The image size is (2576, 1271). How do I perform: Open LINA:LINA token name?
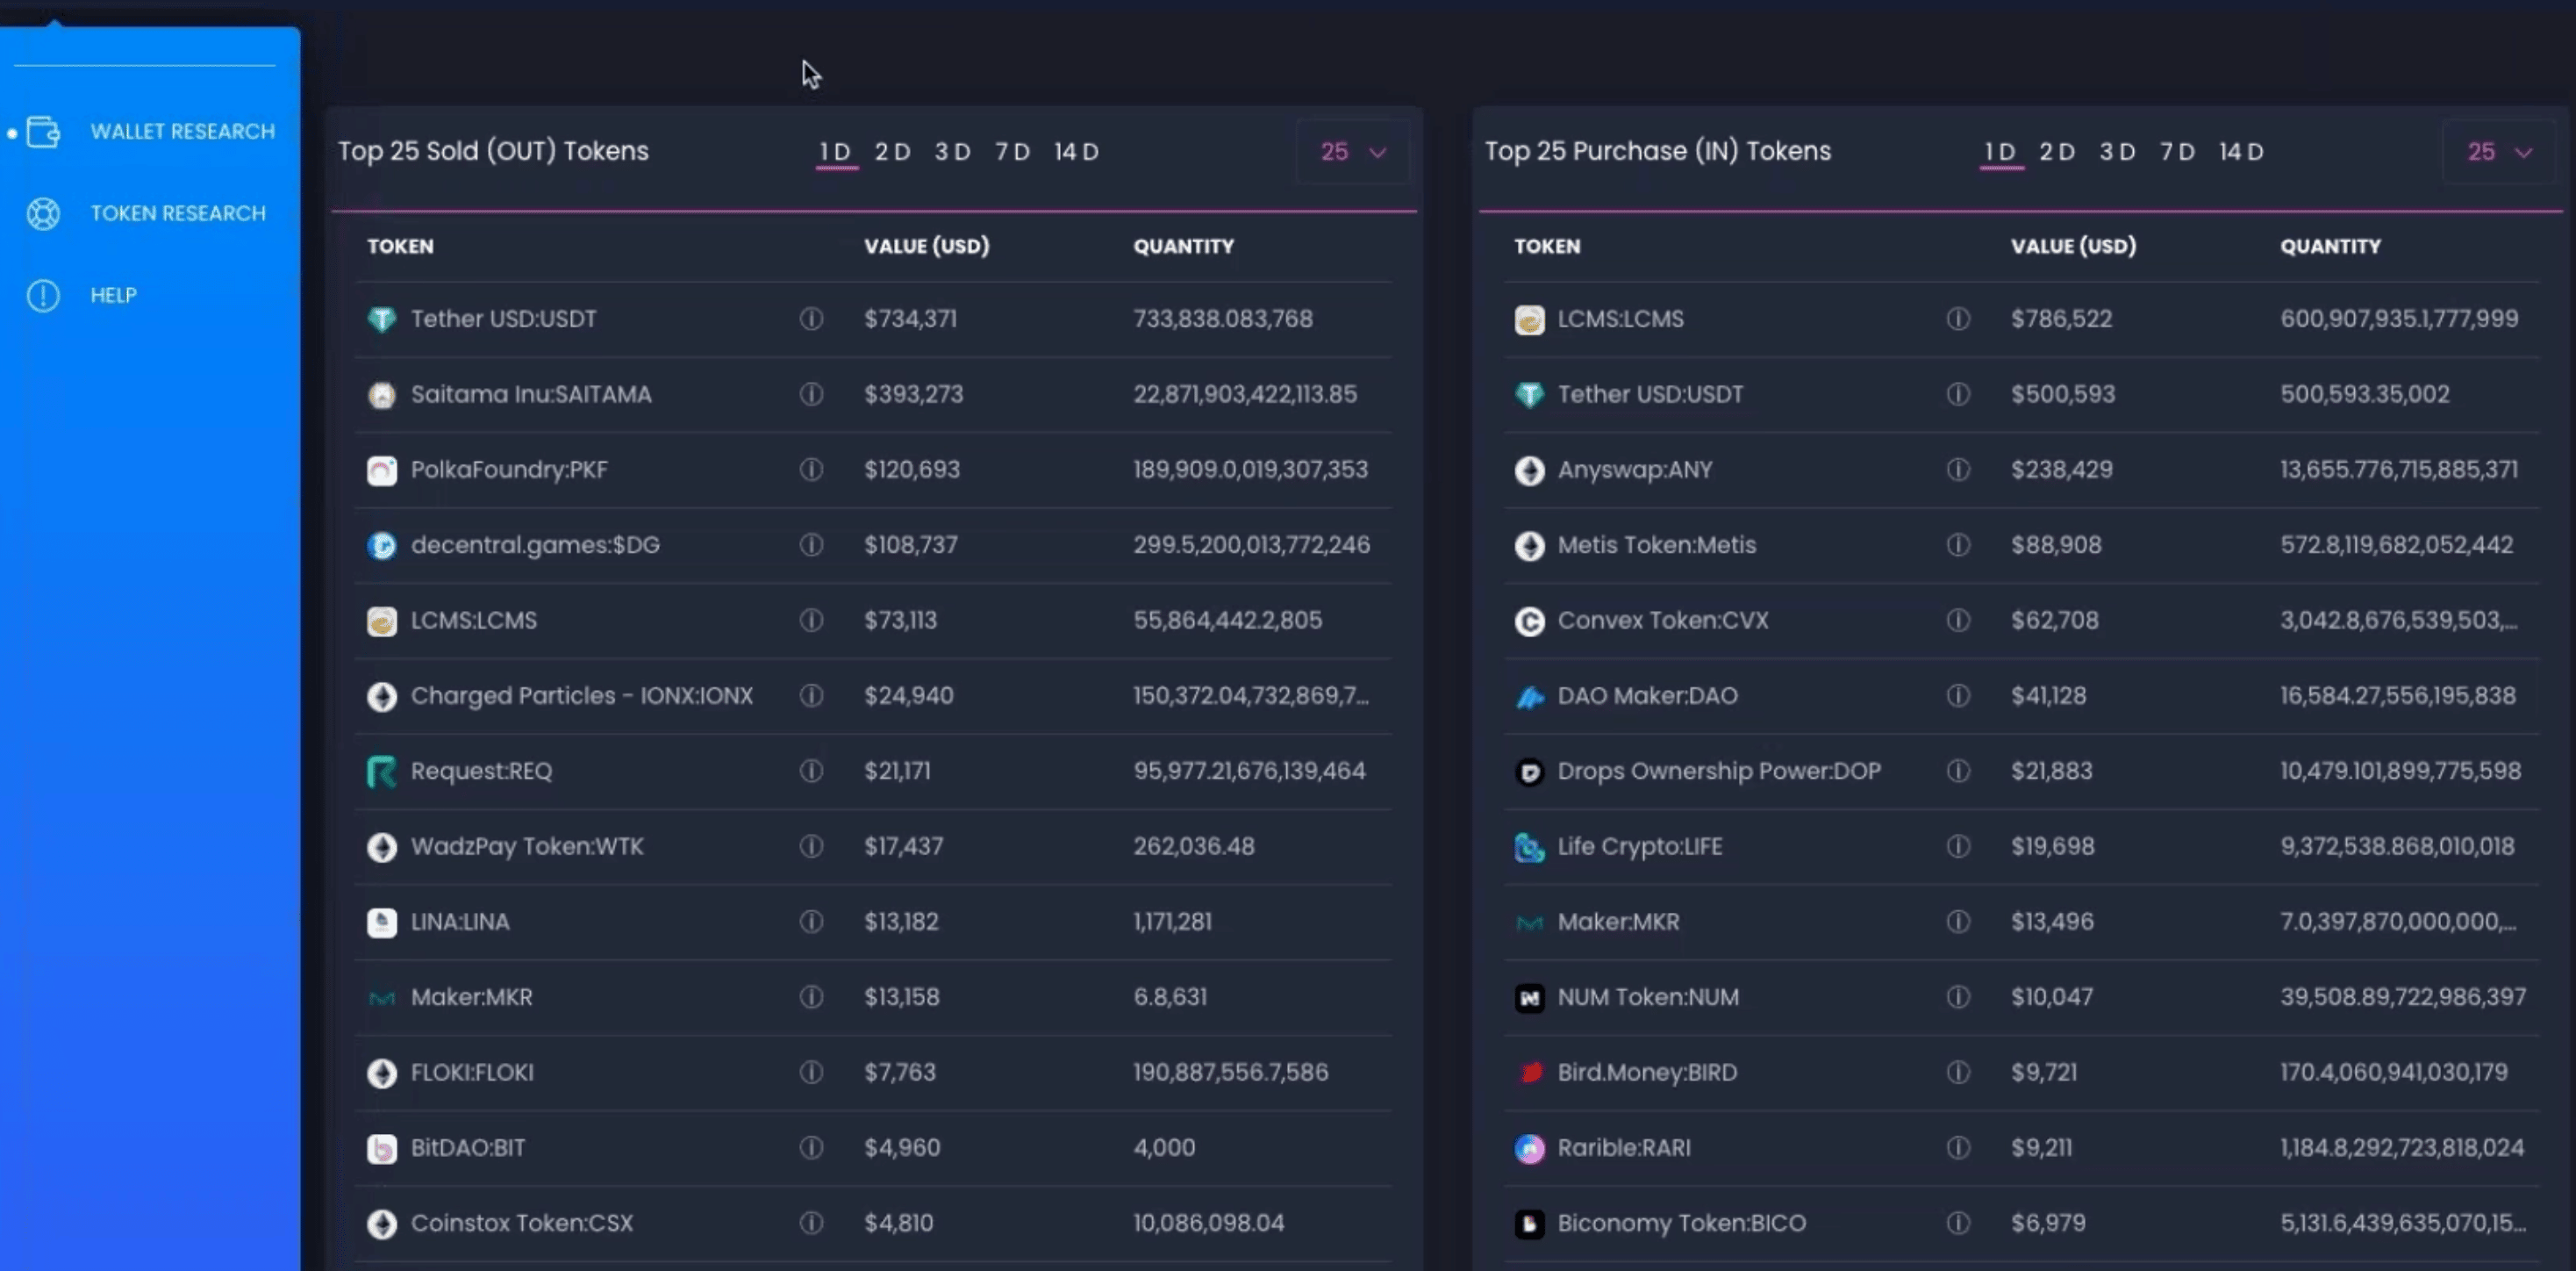click(x=460, y=922)
